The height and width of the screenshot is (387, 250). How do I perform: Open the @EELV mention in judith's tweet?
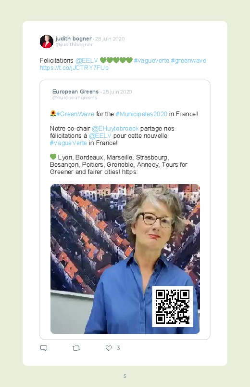[x=87, y=60]
